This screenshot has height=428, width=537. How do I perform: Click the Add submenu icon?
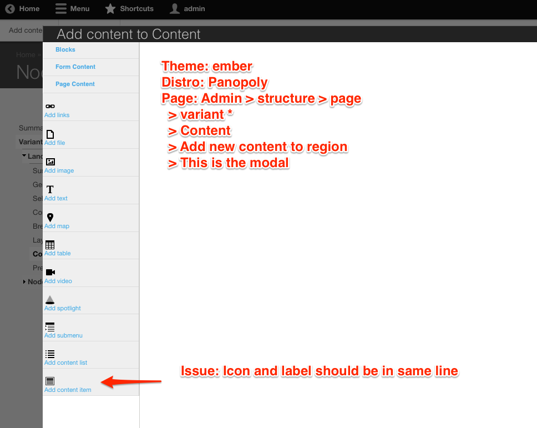tap(49, 326)
